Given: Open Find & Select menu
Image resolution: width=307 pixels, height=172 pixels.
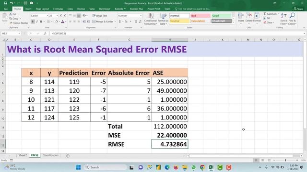Looking at the screenshot, I should pyautogui.click(x=292, y=19).
